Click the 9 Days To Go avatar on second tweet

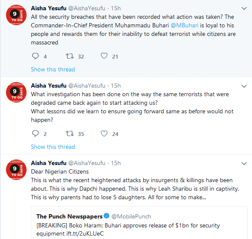pyautogui.click(x=16, y=92)
